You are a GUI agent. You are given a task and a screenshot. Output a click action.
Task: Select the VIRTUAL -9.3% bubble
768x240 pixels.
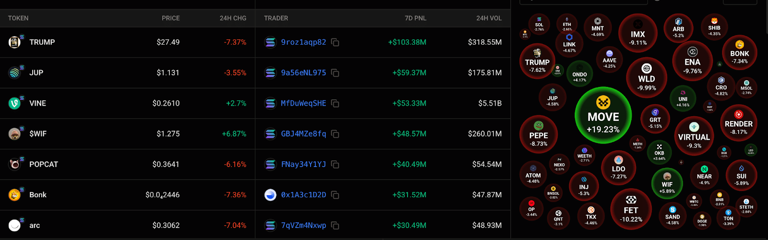coord(694,136)
